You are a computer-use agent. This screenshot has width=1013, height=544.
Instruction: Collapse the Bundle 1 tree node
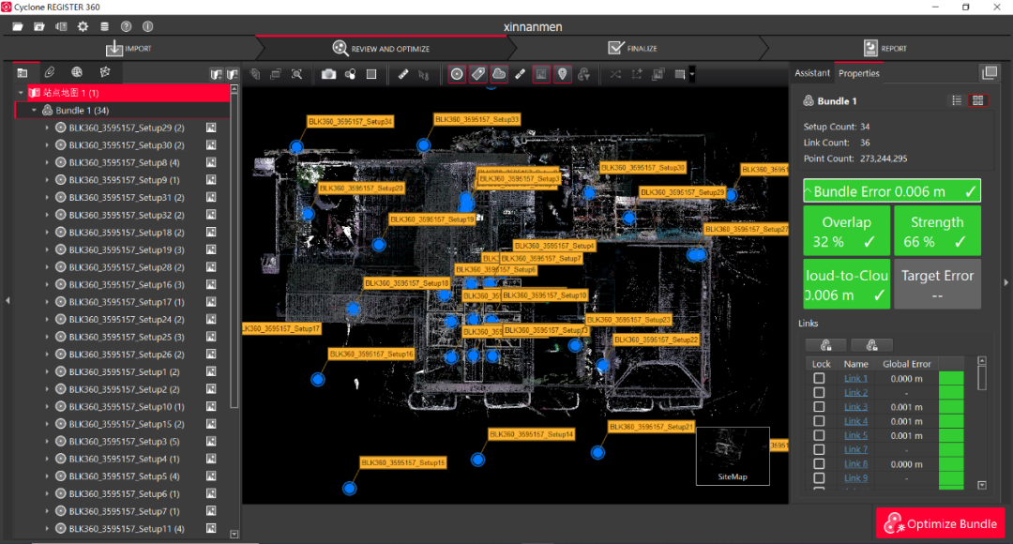pyautogui.click(x=35, y=111)
